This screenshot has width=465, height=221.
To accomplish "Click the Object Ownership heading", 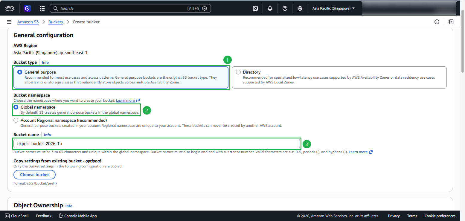I will [38, 205].
